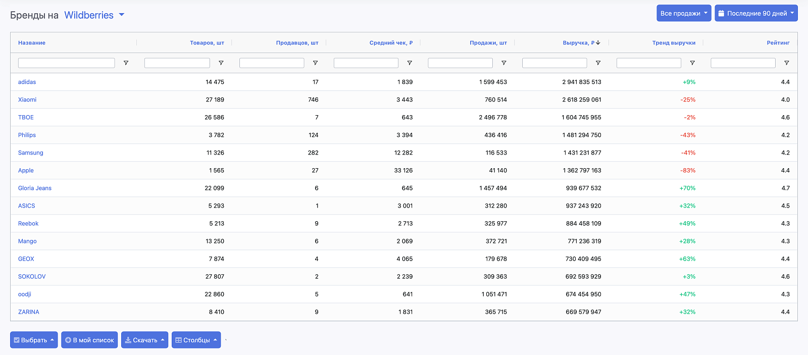Click Xiaomi revenue trend -25%
Viewport: 808px width, 355px height.
(688, 99)
